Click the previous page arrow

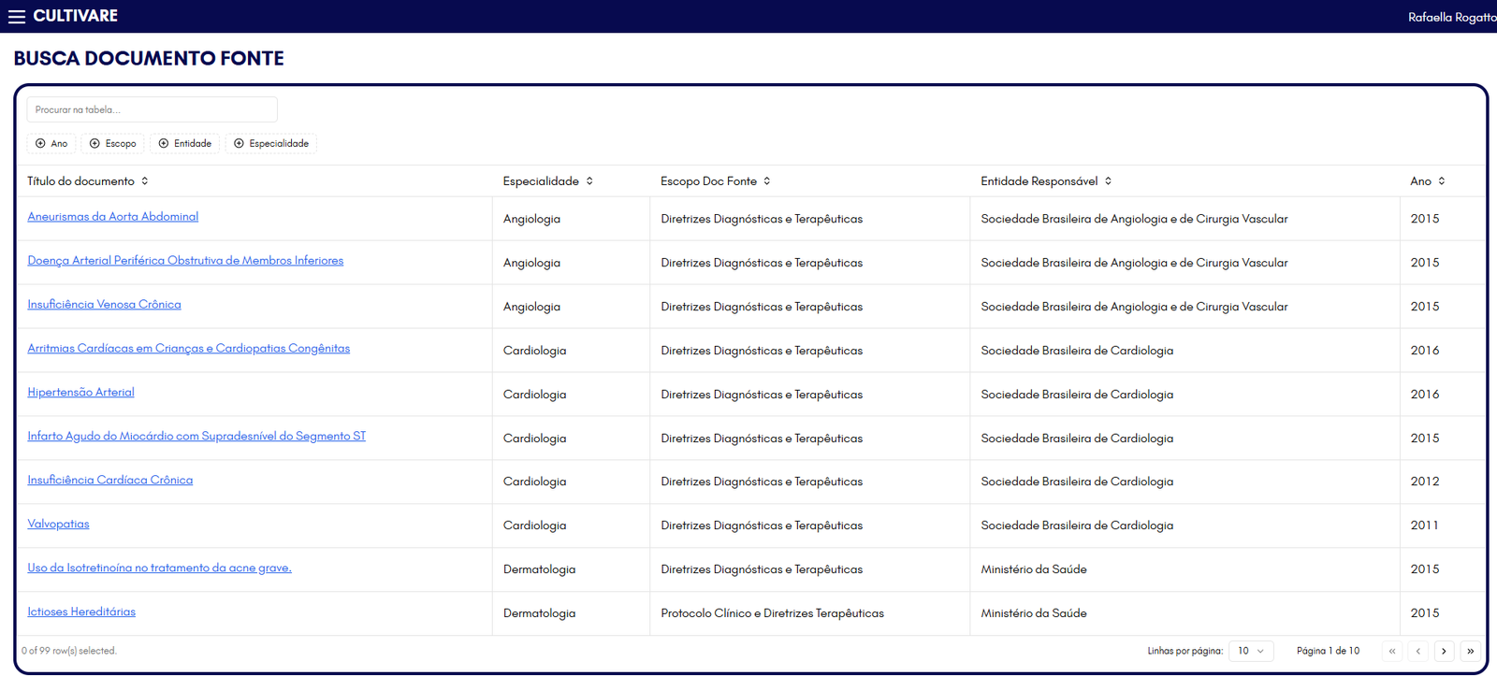1417,651
